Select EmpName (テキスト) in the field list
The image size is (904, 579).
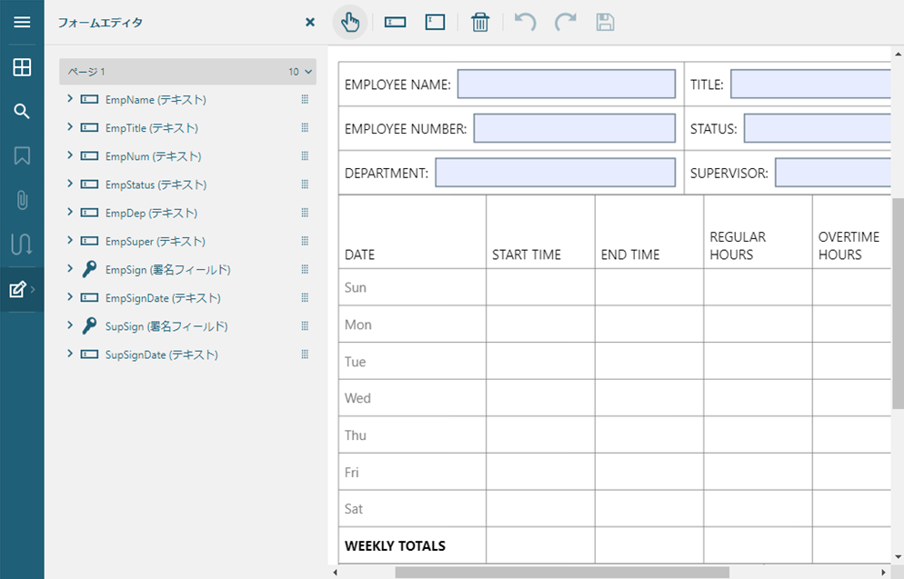tap(156, 100)
